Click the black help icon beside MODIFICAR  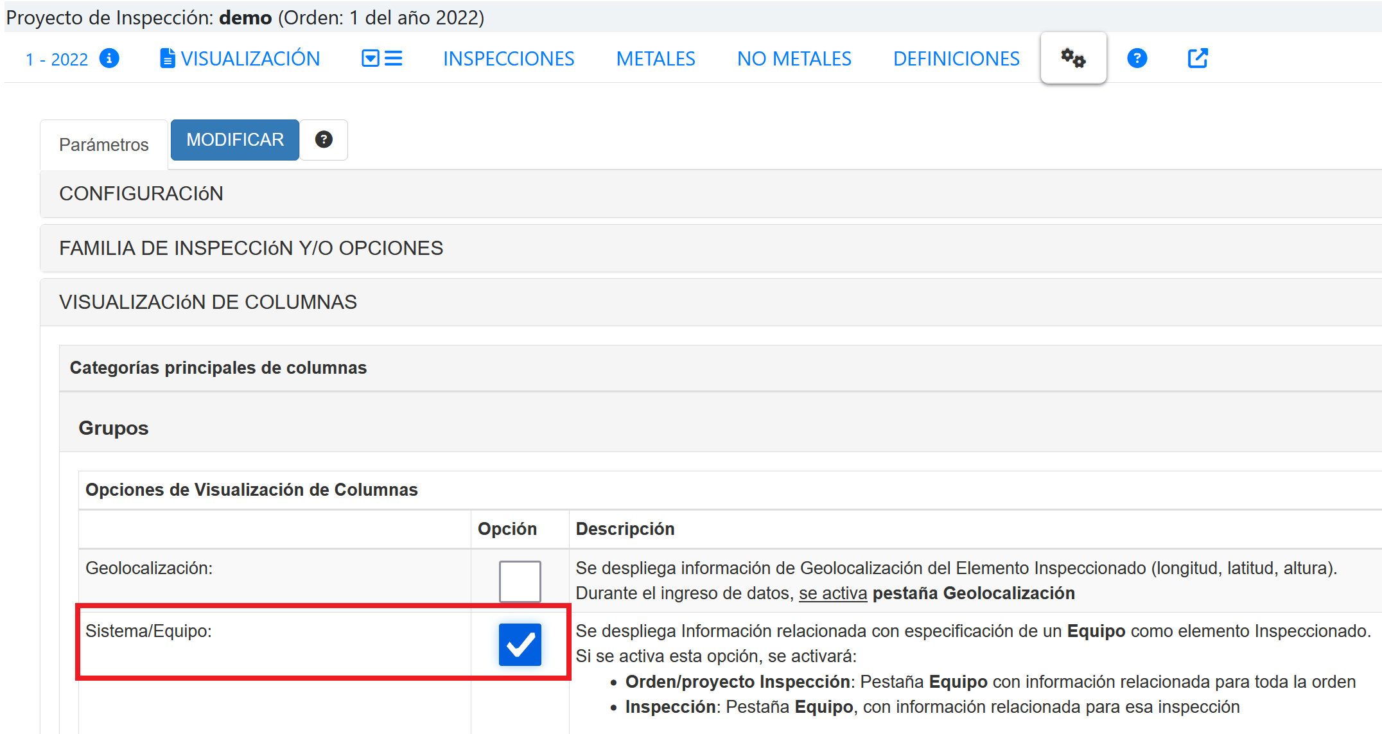(324, 139)
